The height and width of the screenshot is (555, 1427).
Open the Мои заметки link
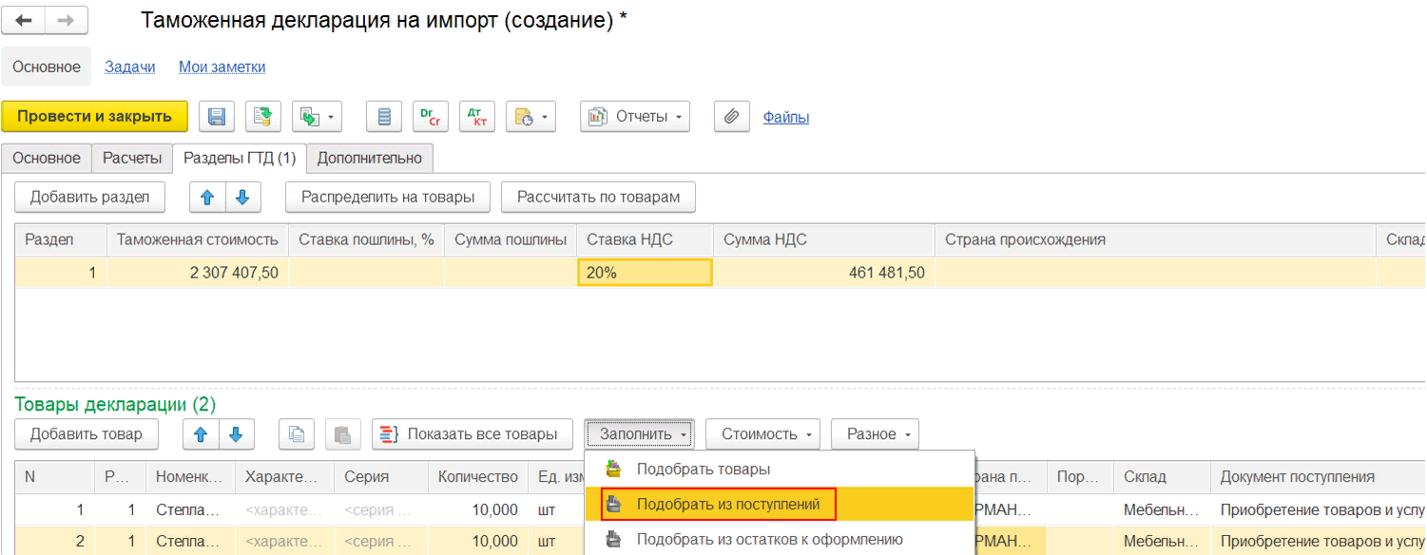[x=222, y=67]
